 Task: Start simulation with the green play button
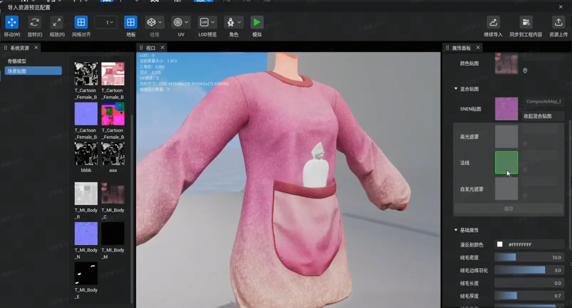[257, 22]
